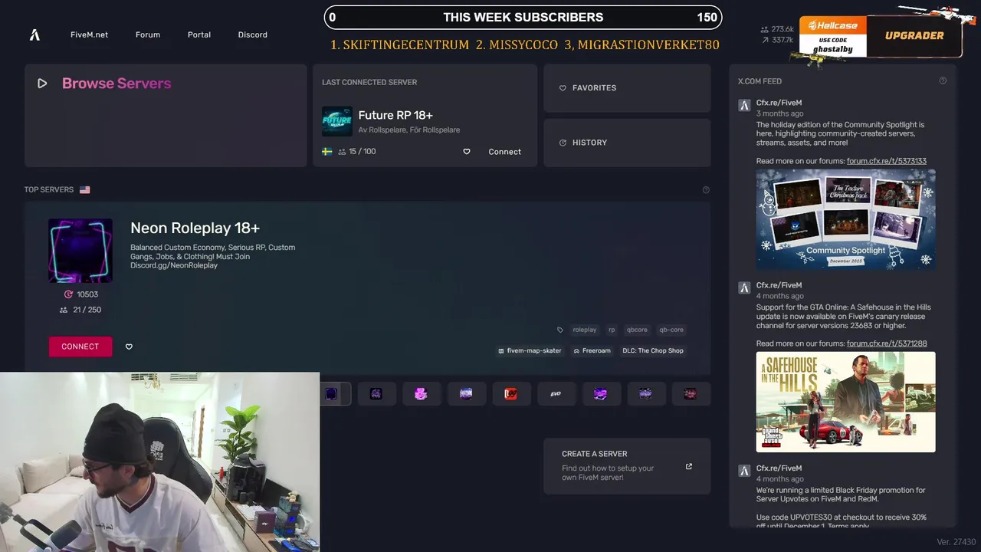Open the forum.cfx.re/t/5373133 link
The image size is (981, 552).
click(887, 161)
